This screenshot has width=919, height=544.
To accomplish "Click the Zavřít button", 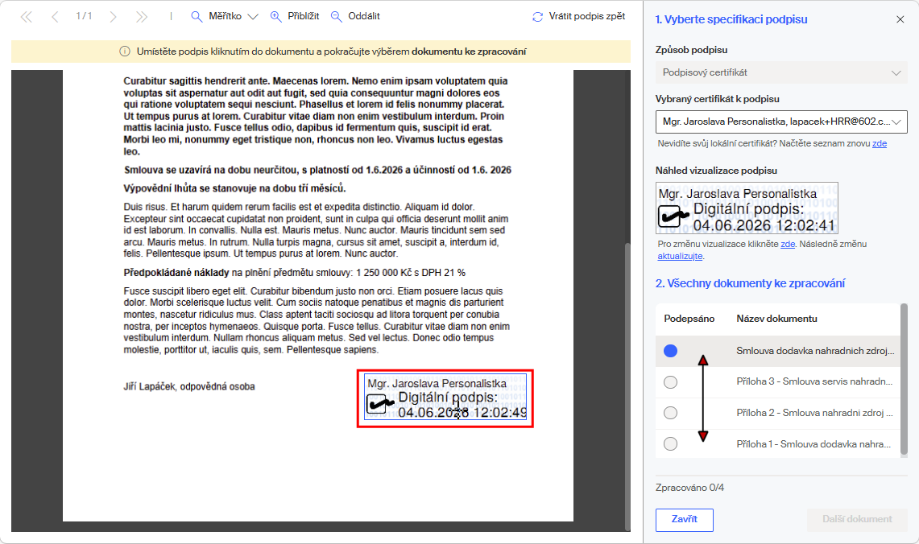I will [x=684, y=519].
